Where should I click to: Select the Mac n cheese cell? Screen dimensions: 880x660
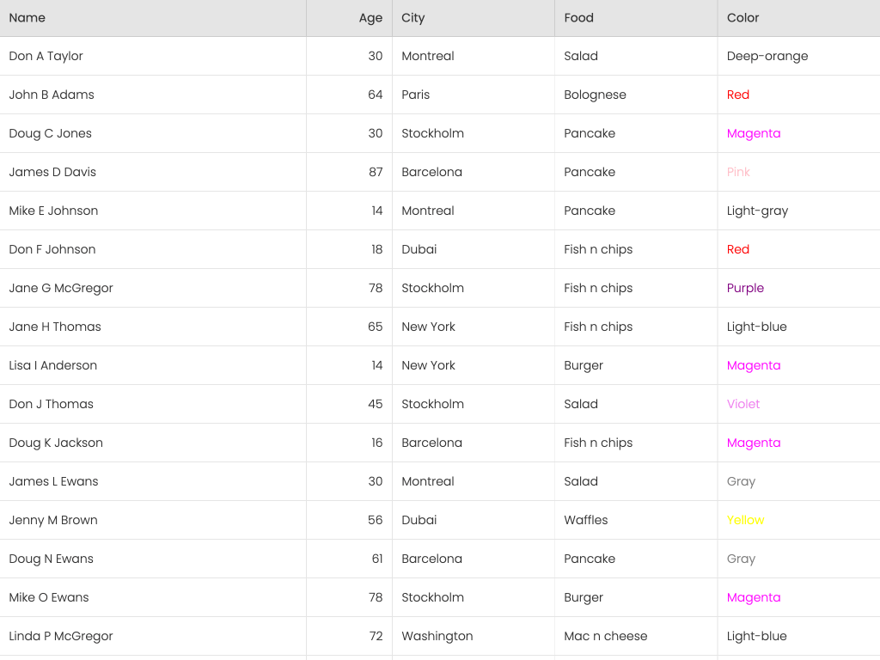point(606,636)
